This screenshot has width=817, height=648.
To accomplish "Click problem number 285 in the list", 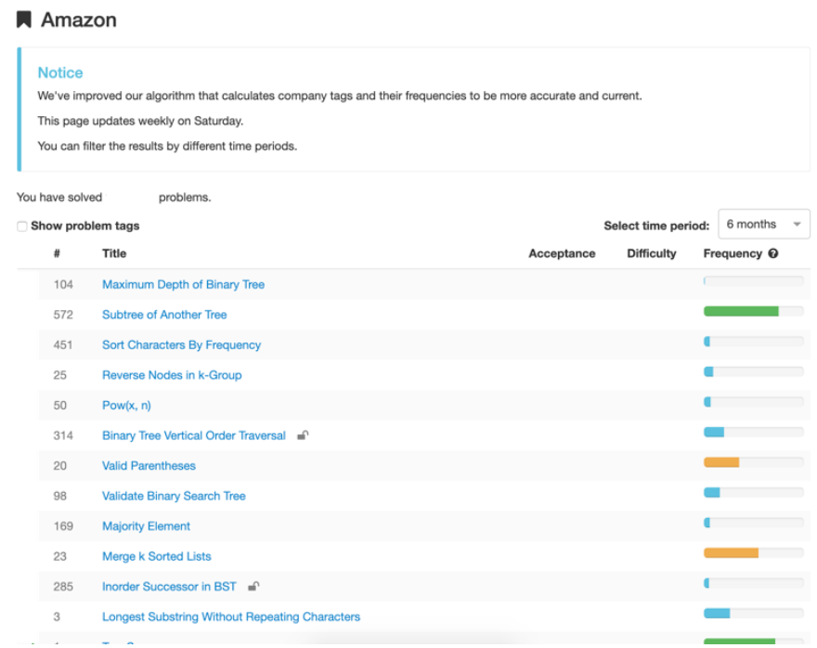I will [x=63, y=587].
